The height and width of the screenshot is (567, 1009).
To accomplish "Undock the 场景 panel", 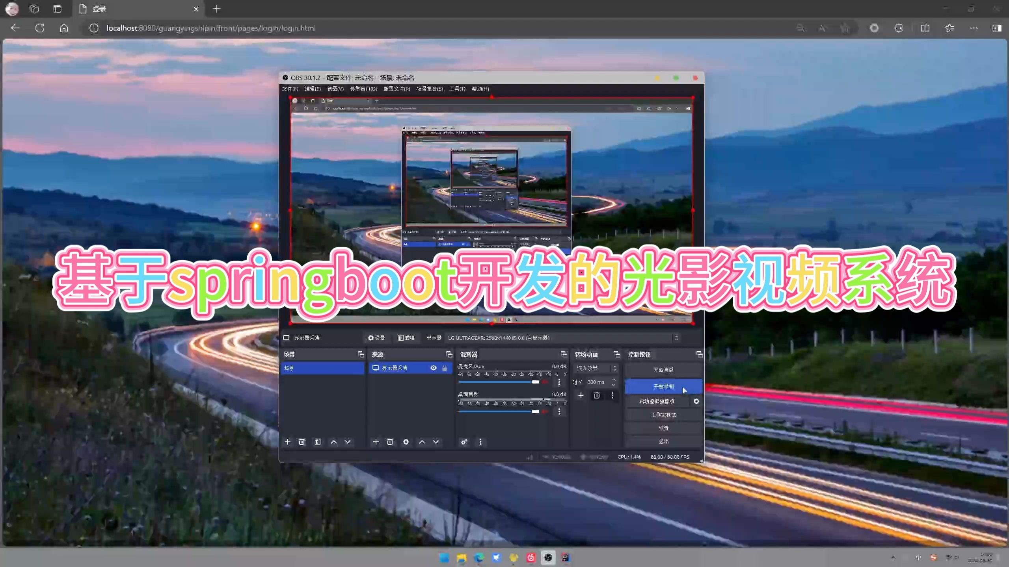I will (361, 354).
